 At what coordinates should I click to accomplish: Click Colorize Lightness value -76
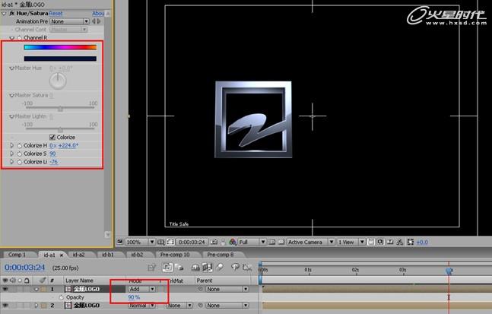(x=54, y=162)
